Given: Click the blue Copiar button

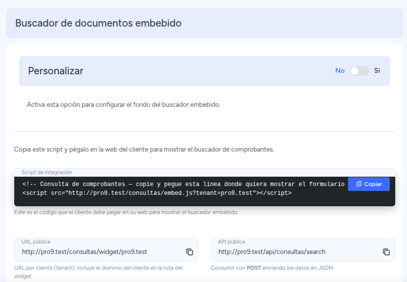Looking at the screenshot, I should coord(369,184).
